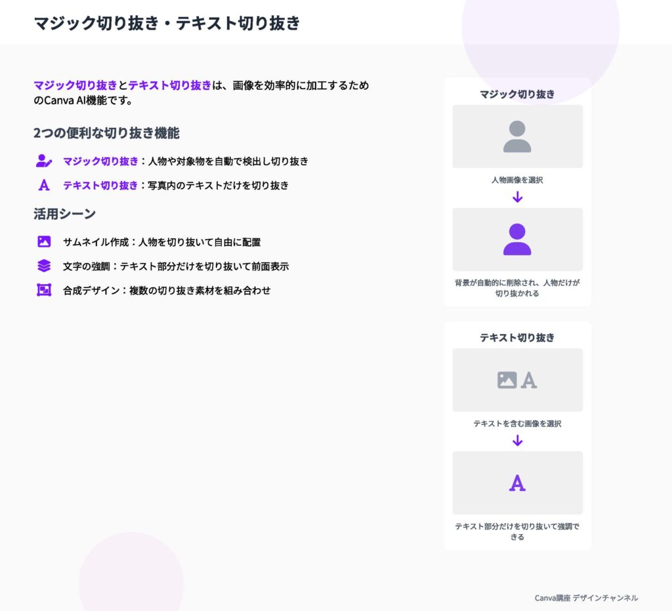Click the 活用シーン section heading

(64, 214)
